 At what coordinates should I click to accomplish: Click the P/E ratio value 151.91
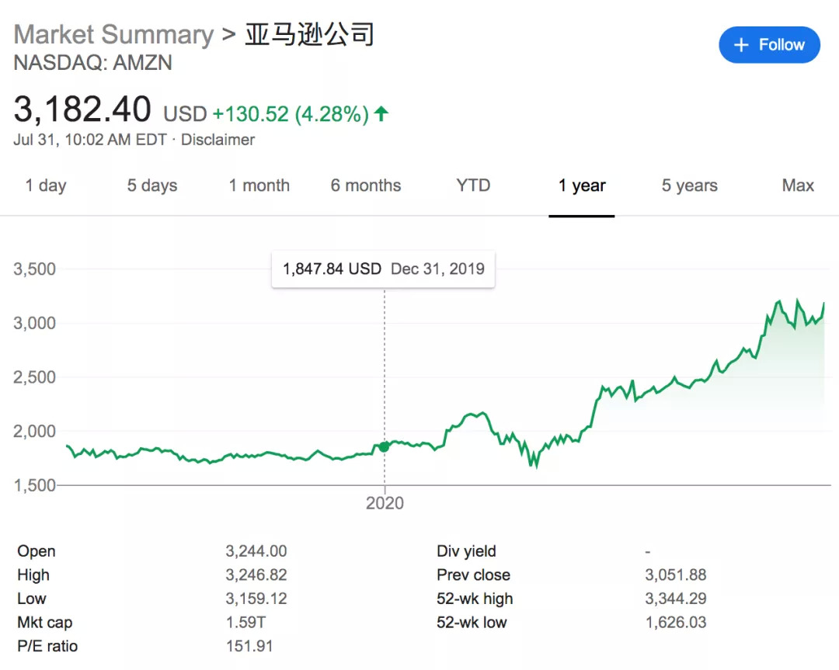pos(249,646)
